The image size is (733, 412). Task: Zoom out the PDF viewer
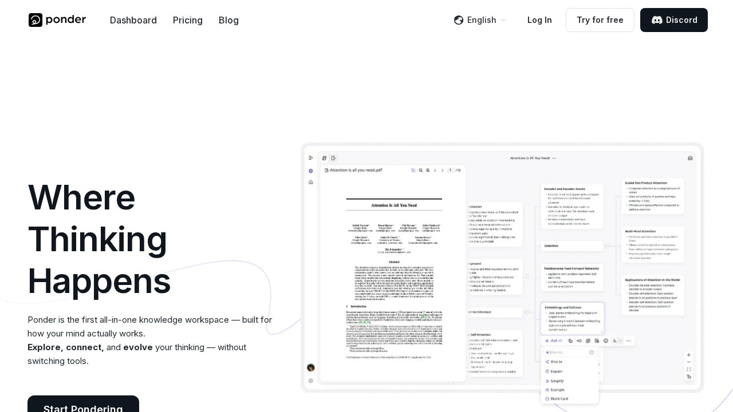(420, 170)
